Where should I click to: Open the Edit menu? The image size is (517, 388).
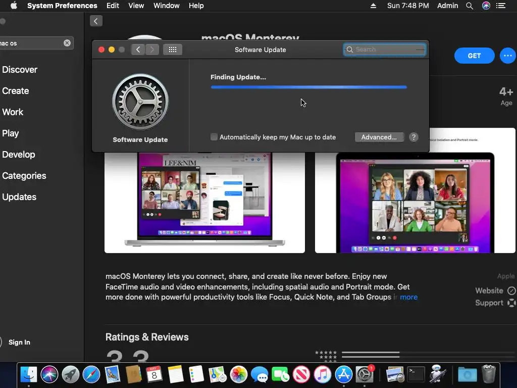(x=113, y=6)
